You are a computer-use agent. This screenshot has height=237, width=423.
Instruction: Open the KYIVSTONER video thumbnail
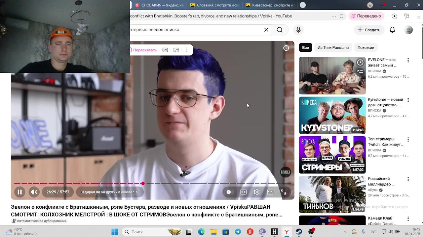pos(332,115)
